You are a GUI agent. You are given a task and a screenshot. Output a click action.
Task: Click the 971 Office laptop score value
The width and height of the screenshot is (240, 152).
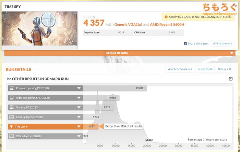[x=86, y=136]
